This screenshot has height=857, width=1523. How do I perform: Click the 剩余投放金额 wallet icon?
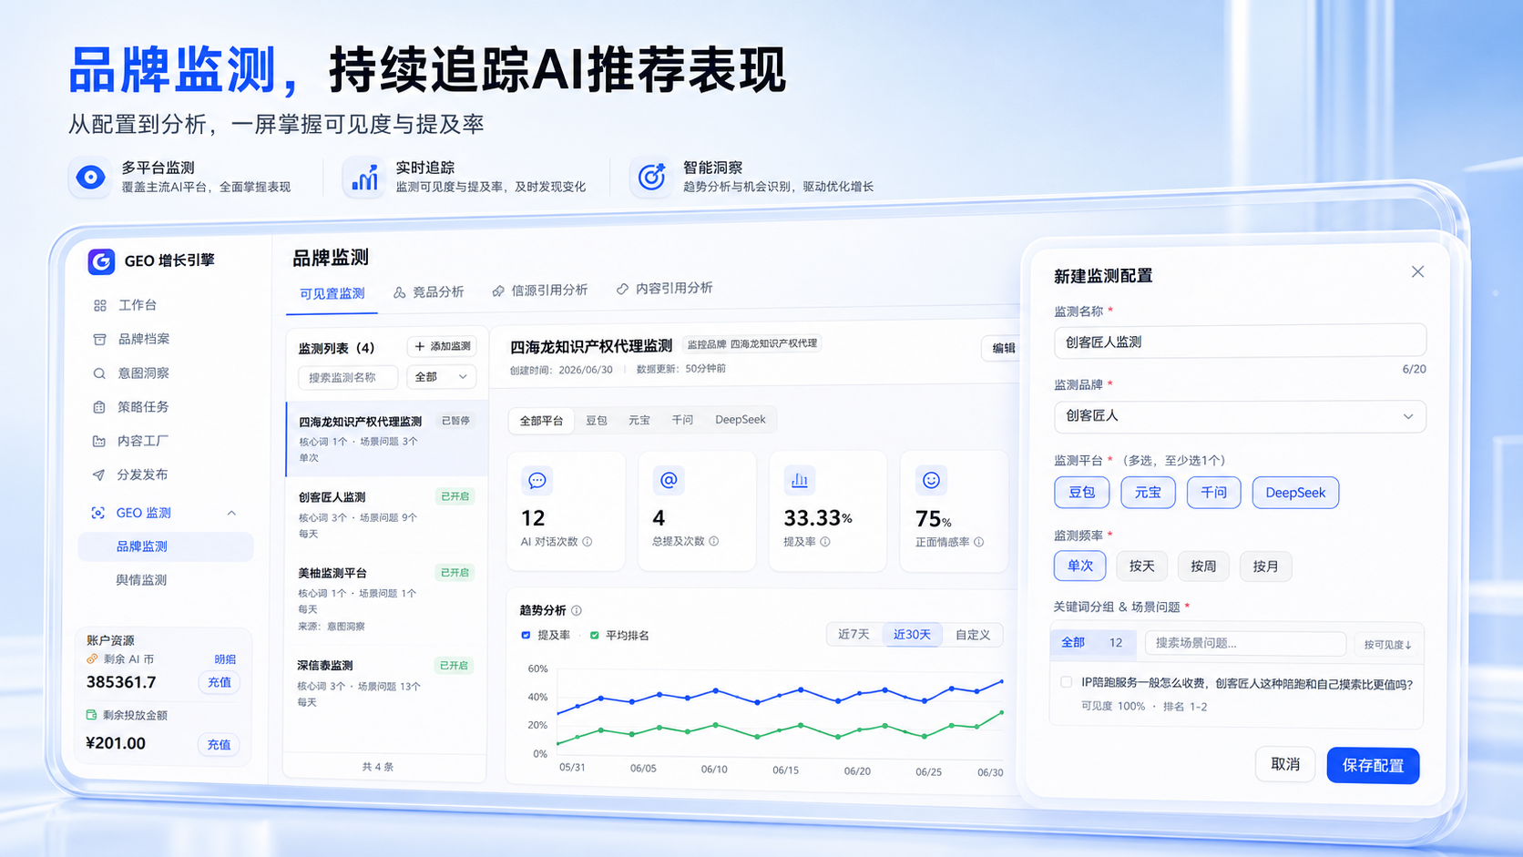pos(91,715)
